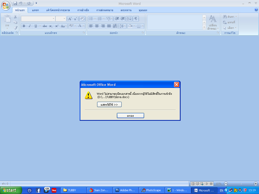The width and height of the screenshot is (259, 194).
Task: Toggle Italic formatting
Action: (x=30, y=26)
